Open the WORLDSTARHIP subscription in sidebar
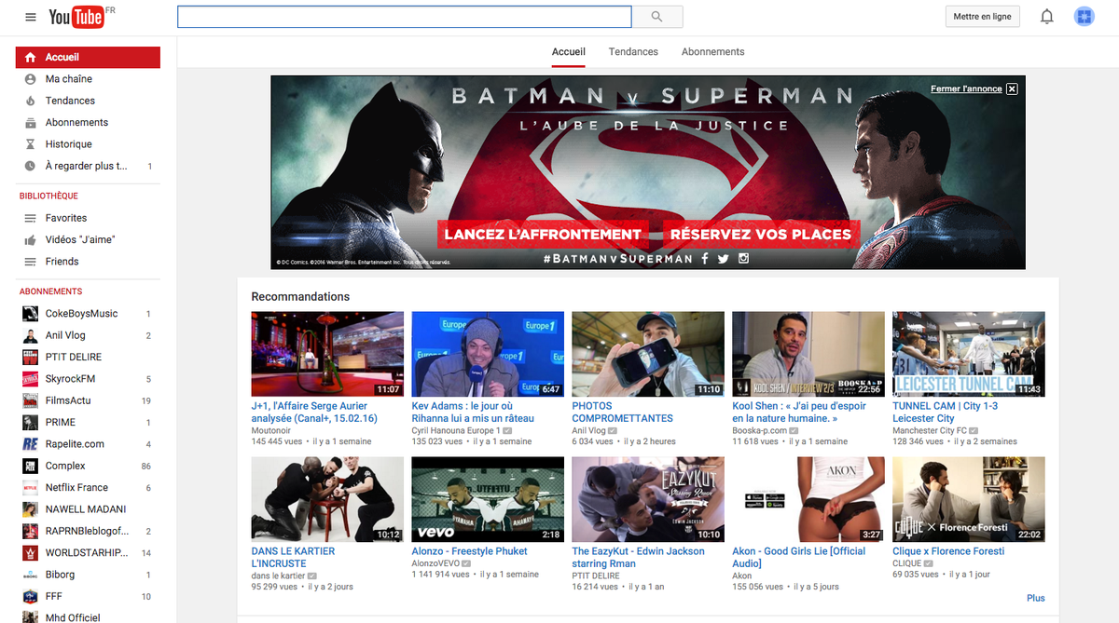Image resolution: width=1119 pixels, height=623 pixels. pyautogui.click(x=88, y=553)
